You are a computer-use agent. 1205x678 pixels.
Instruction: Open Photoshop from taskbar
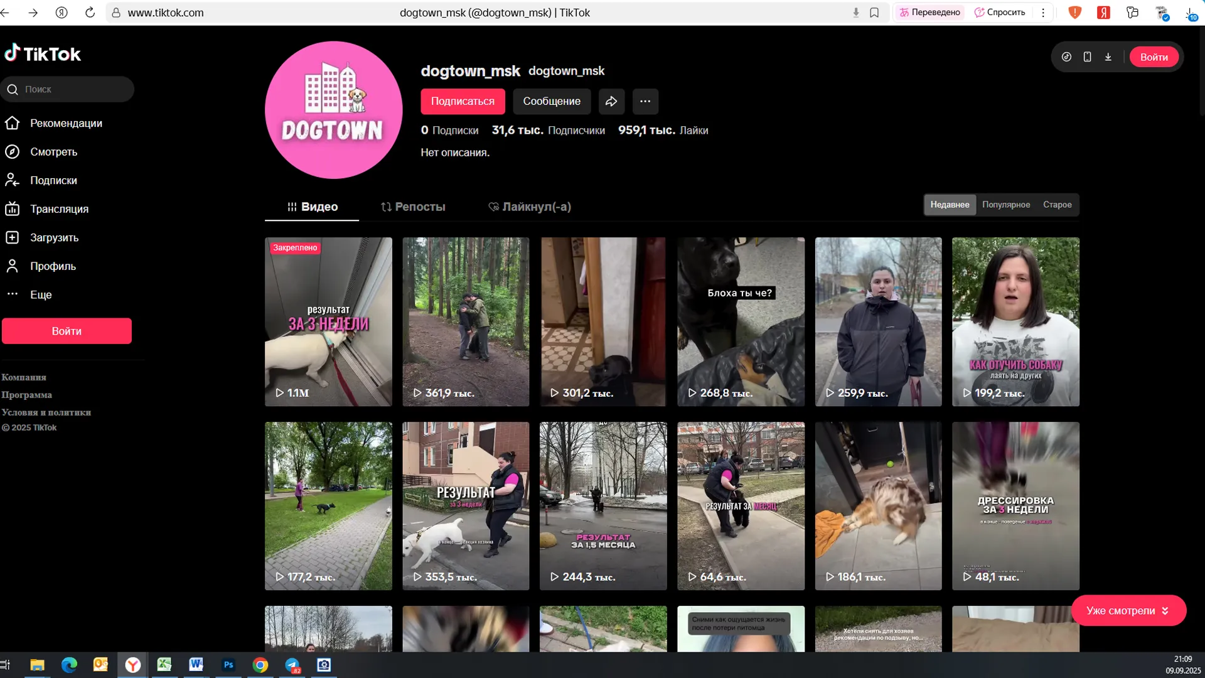tap(228, 665)
